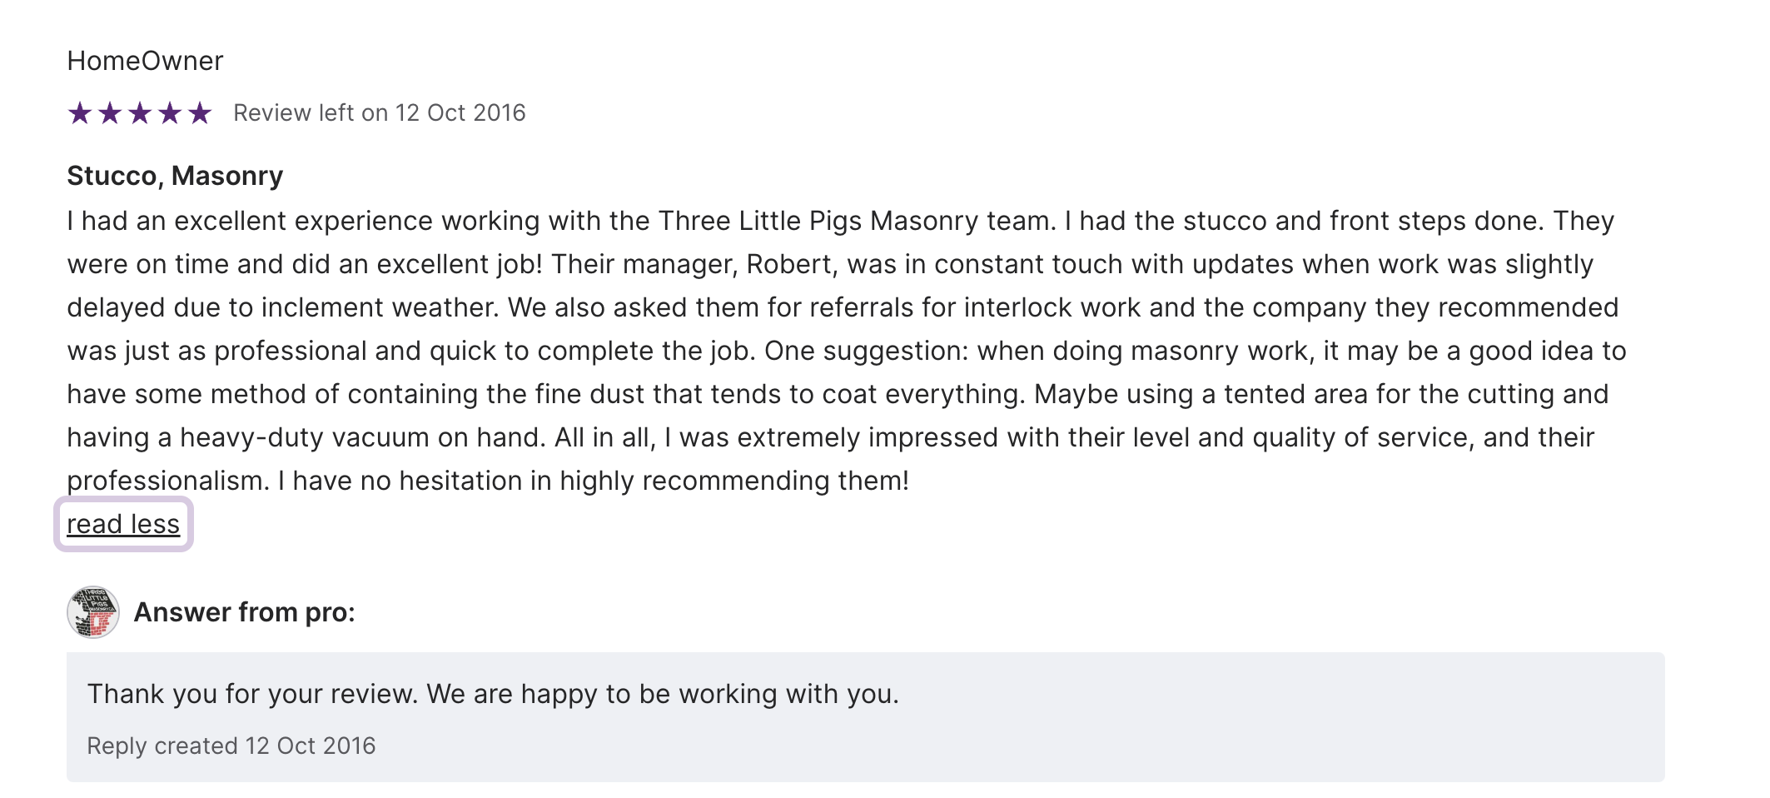Click the manager name 'Robert' in the review
The height and width of the screenshot is (798, 1770).
(788, 264)
